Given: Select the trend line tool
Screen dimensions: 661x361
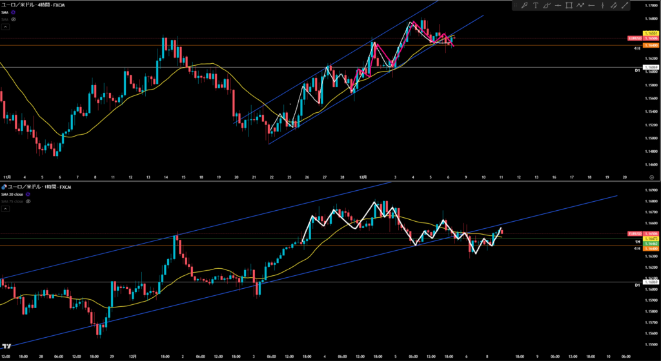Looking at the screenshot, I should pos(625,6).
